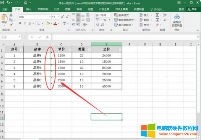Image resolution: width=201 pixels, height=140 pixels.
Task: Expand the 品种 column filter dropdown
Action: [x=49, y=50]
